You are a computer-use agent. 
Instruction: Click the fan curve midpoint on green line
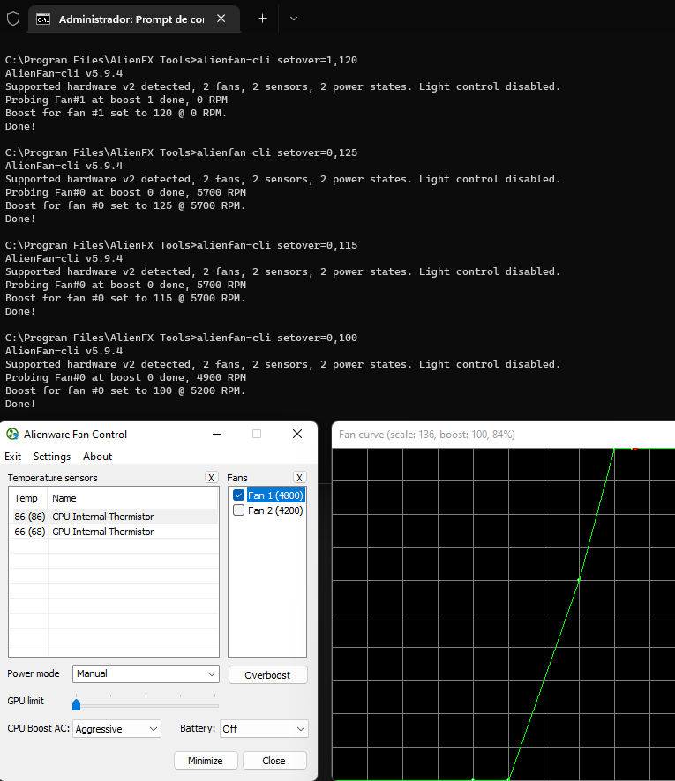579,580
